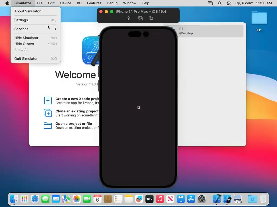Click the plus icon for new Xcode project
The width and height of the screenshot is (277, 207).
click(48, 101)
